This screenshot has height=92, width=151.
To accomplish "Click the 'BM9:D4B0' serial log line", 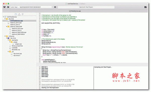I will click(45, 75).
